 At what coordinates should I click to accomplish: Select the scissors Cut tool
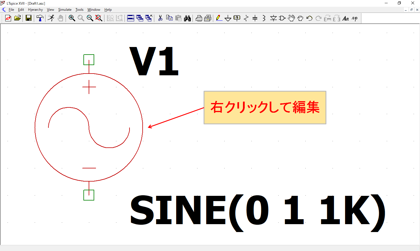(160, 18)
